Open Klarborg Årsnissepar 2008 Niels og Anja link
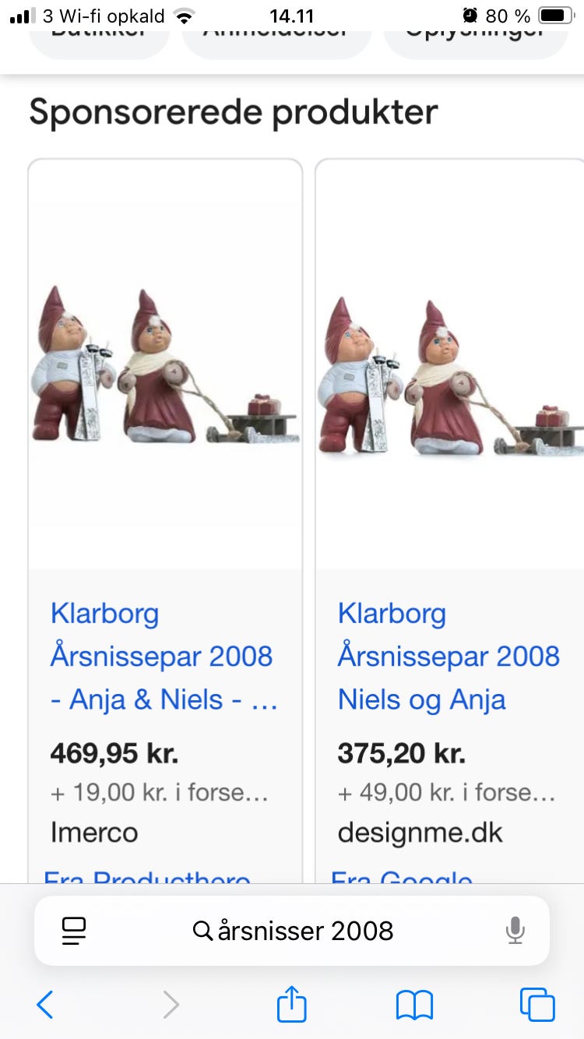The image size is (584, 1039). [x=449, y=657]
